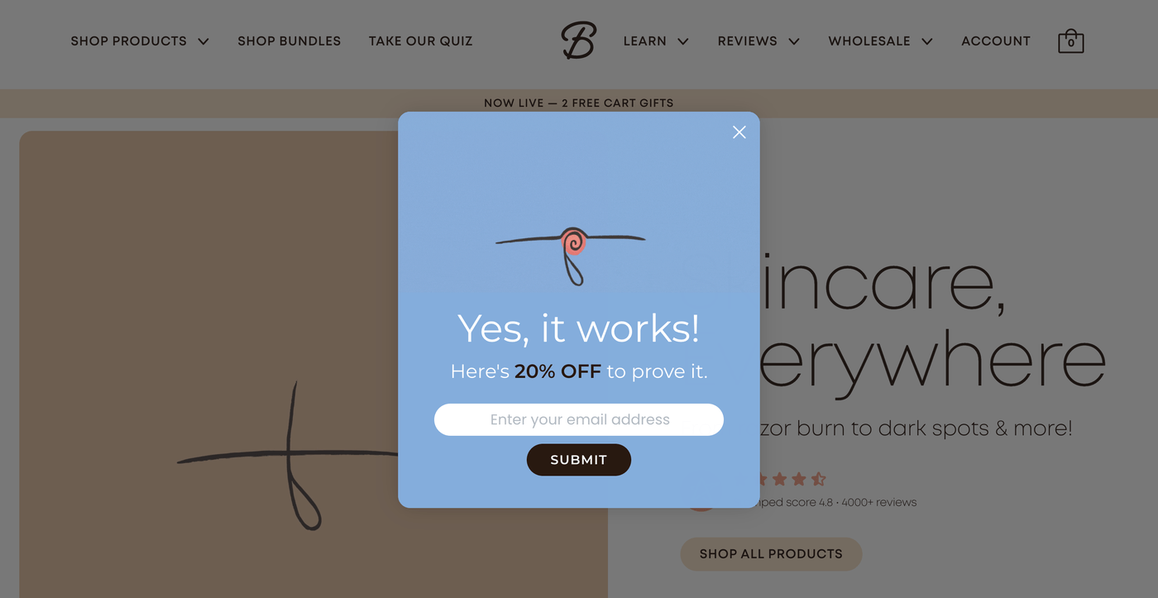Click the cursive B brand logo

click(x=578, y=41)
